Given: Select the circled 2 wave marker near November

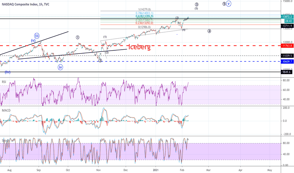Looking at the screenshot, I should (x=100, y=60).
